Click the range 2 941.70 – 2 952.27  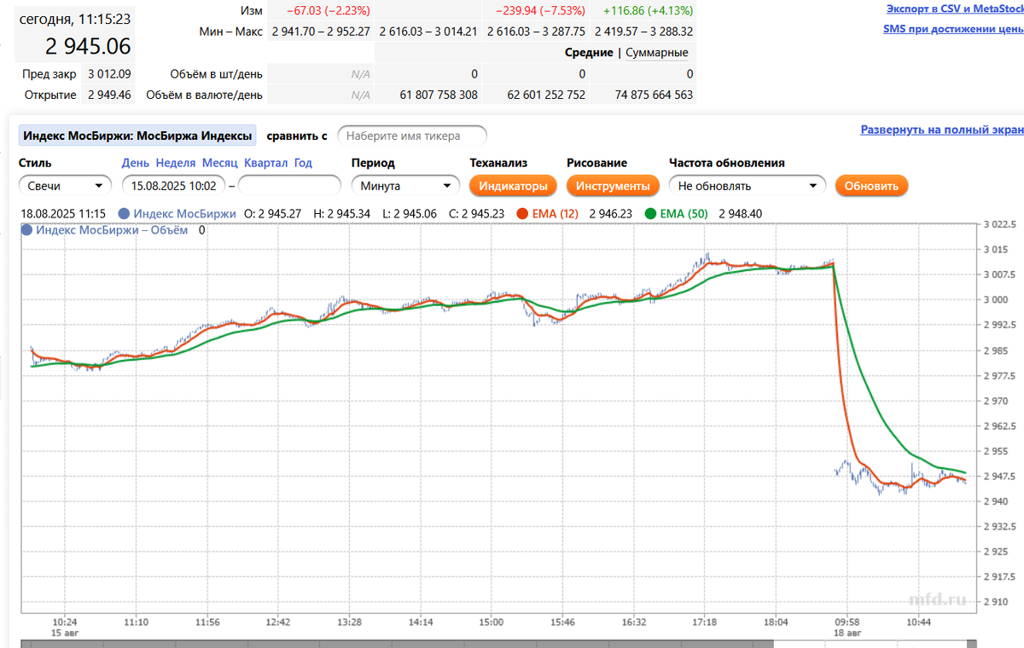click(x=321, y=32)
